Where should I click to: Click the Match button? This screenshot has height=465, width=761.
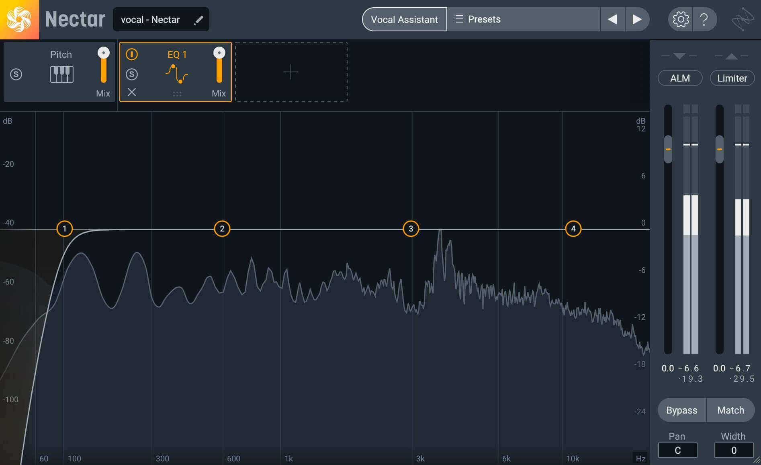coord(731,410)
